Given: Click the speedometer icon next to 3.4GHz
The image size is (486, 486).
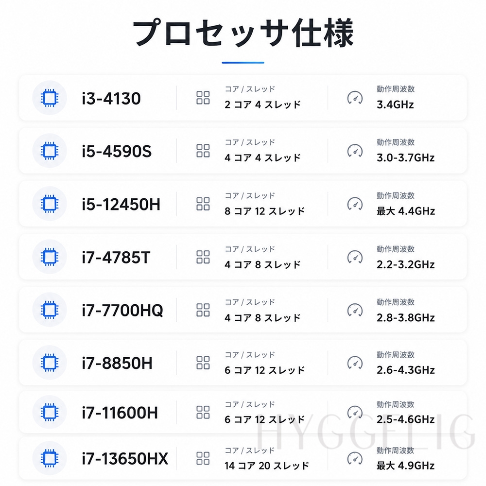Looking at the screenshot, I should point(355,98).
